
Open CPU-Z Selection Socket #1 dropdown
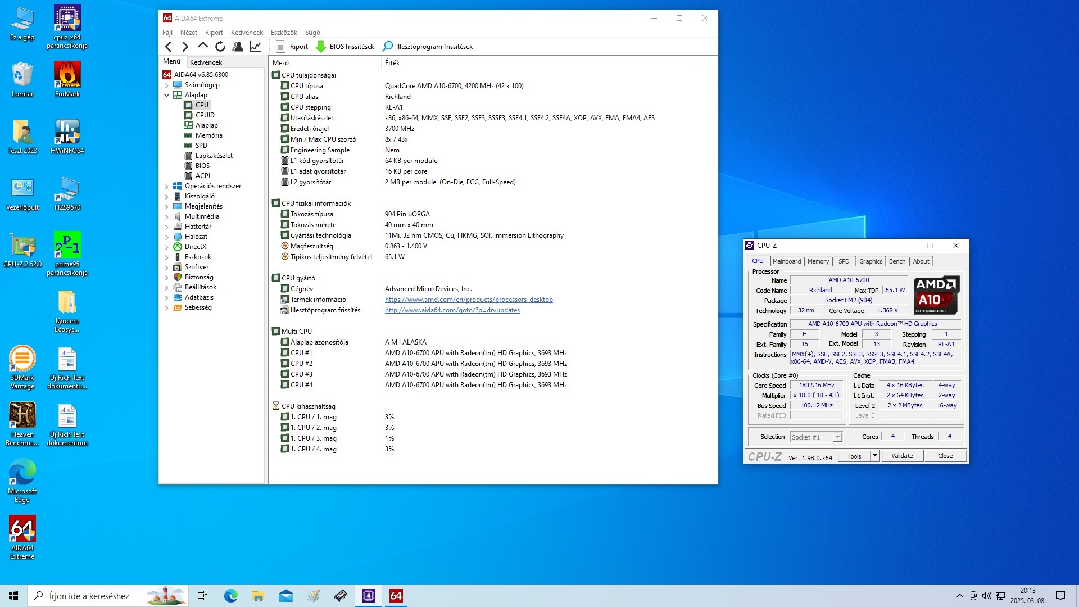tap(816, 437)
